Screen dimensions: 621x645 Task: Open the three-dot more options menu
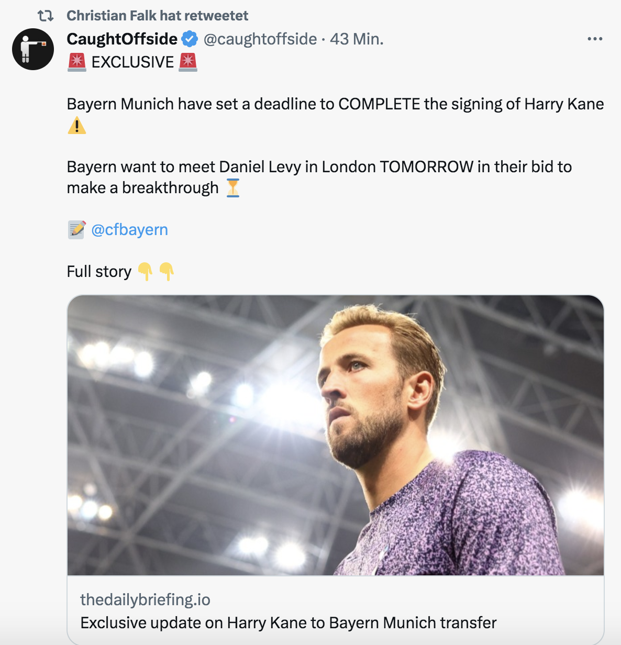(x=595, y=39)
